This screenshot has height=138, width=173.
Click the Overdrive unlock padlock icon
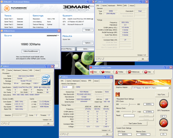point(118,94)
